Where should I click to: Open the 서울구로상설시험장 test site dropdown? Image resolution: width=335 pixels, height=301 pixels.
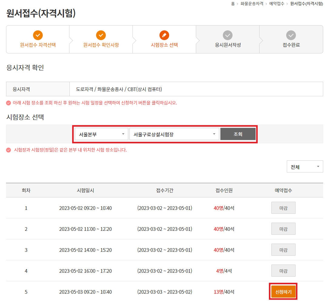point(174,134)
